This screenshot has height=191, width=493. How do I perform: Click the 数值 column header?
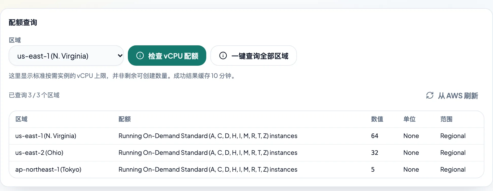tap(377, 119)
